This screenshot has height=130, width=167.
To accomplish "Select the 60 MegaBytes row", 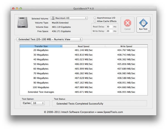I will [x=83, y=69].
